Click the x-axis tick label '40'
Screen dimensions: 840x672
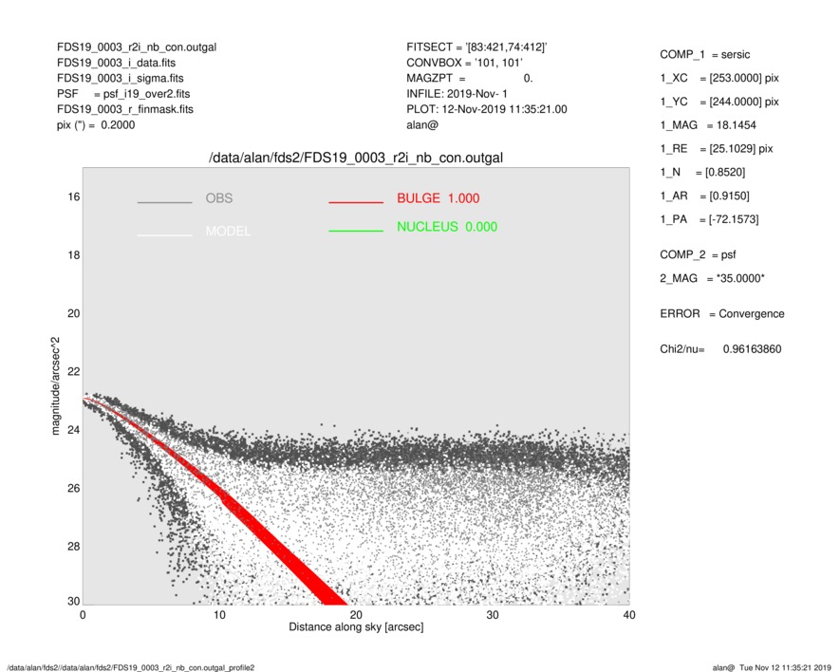[x=629, y=615]
